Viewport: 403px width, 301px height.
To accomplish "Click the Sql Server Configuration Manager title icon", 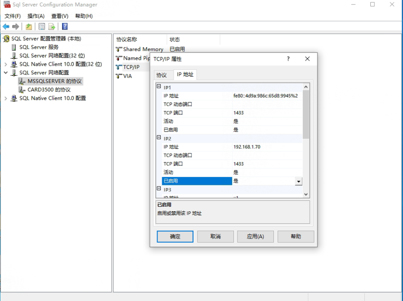I will 7,5.
